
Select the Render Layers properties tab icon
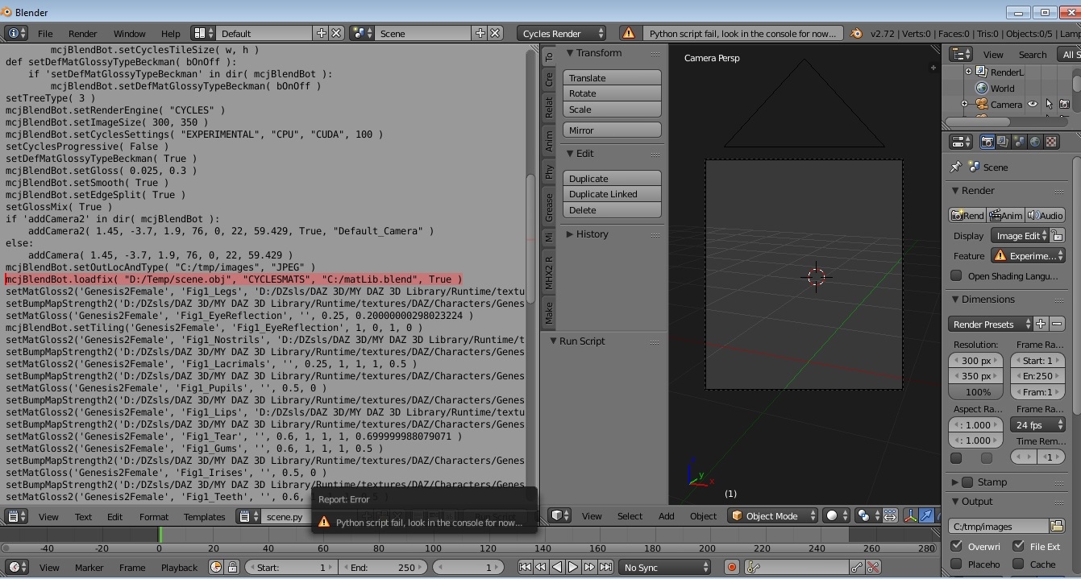1003,142
